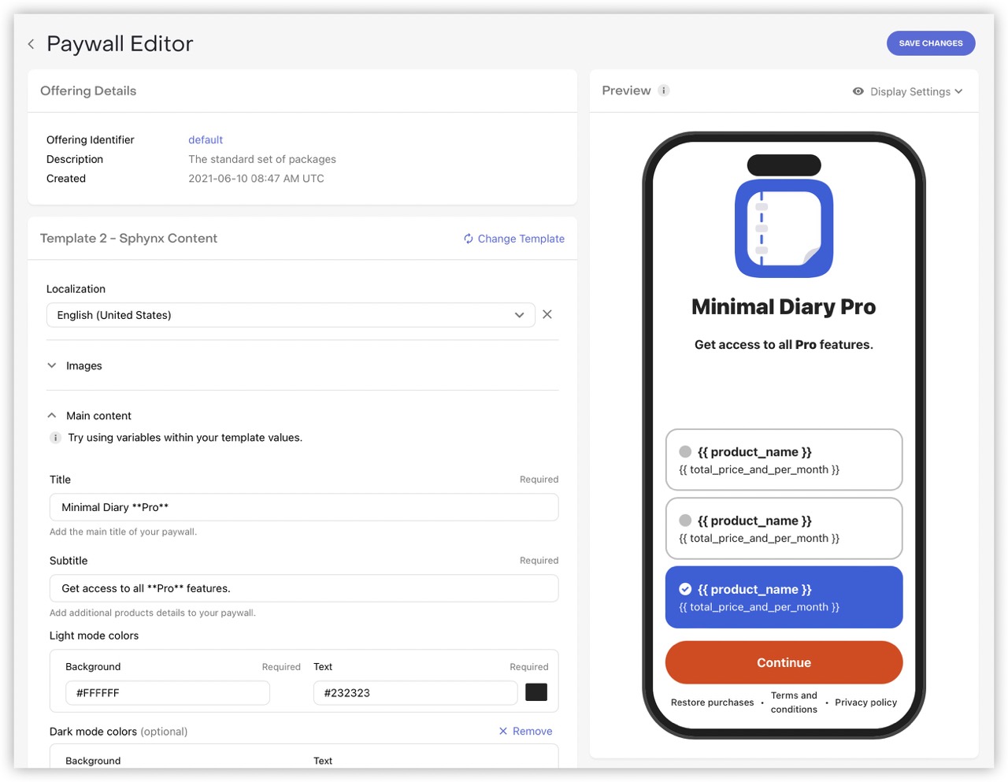Click the Minimal Diary Pro preview heading
Image resolution: width=1008 pixels, height=782 pixels.
pos(784,306)
